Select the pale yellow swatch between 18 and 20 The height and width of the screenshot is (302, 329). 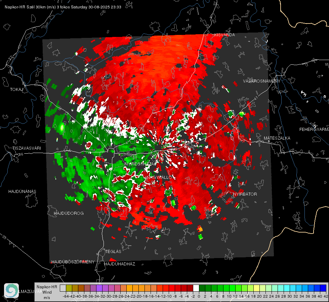[257, 288]
